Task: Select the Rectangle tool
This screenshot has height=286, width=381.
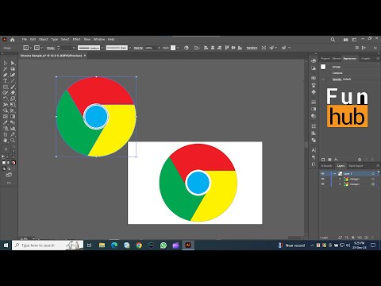Action: pos(6,87)
